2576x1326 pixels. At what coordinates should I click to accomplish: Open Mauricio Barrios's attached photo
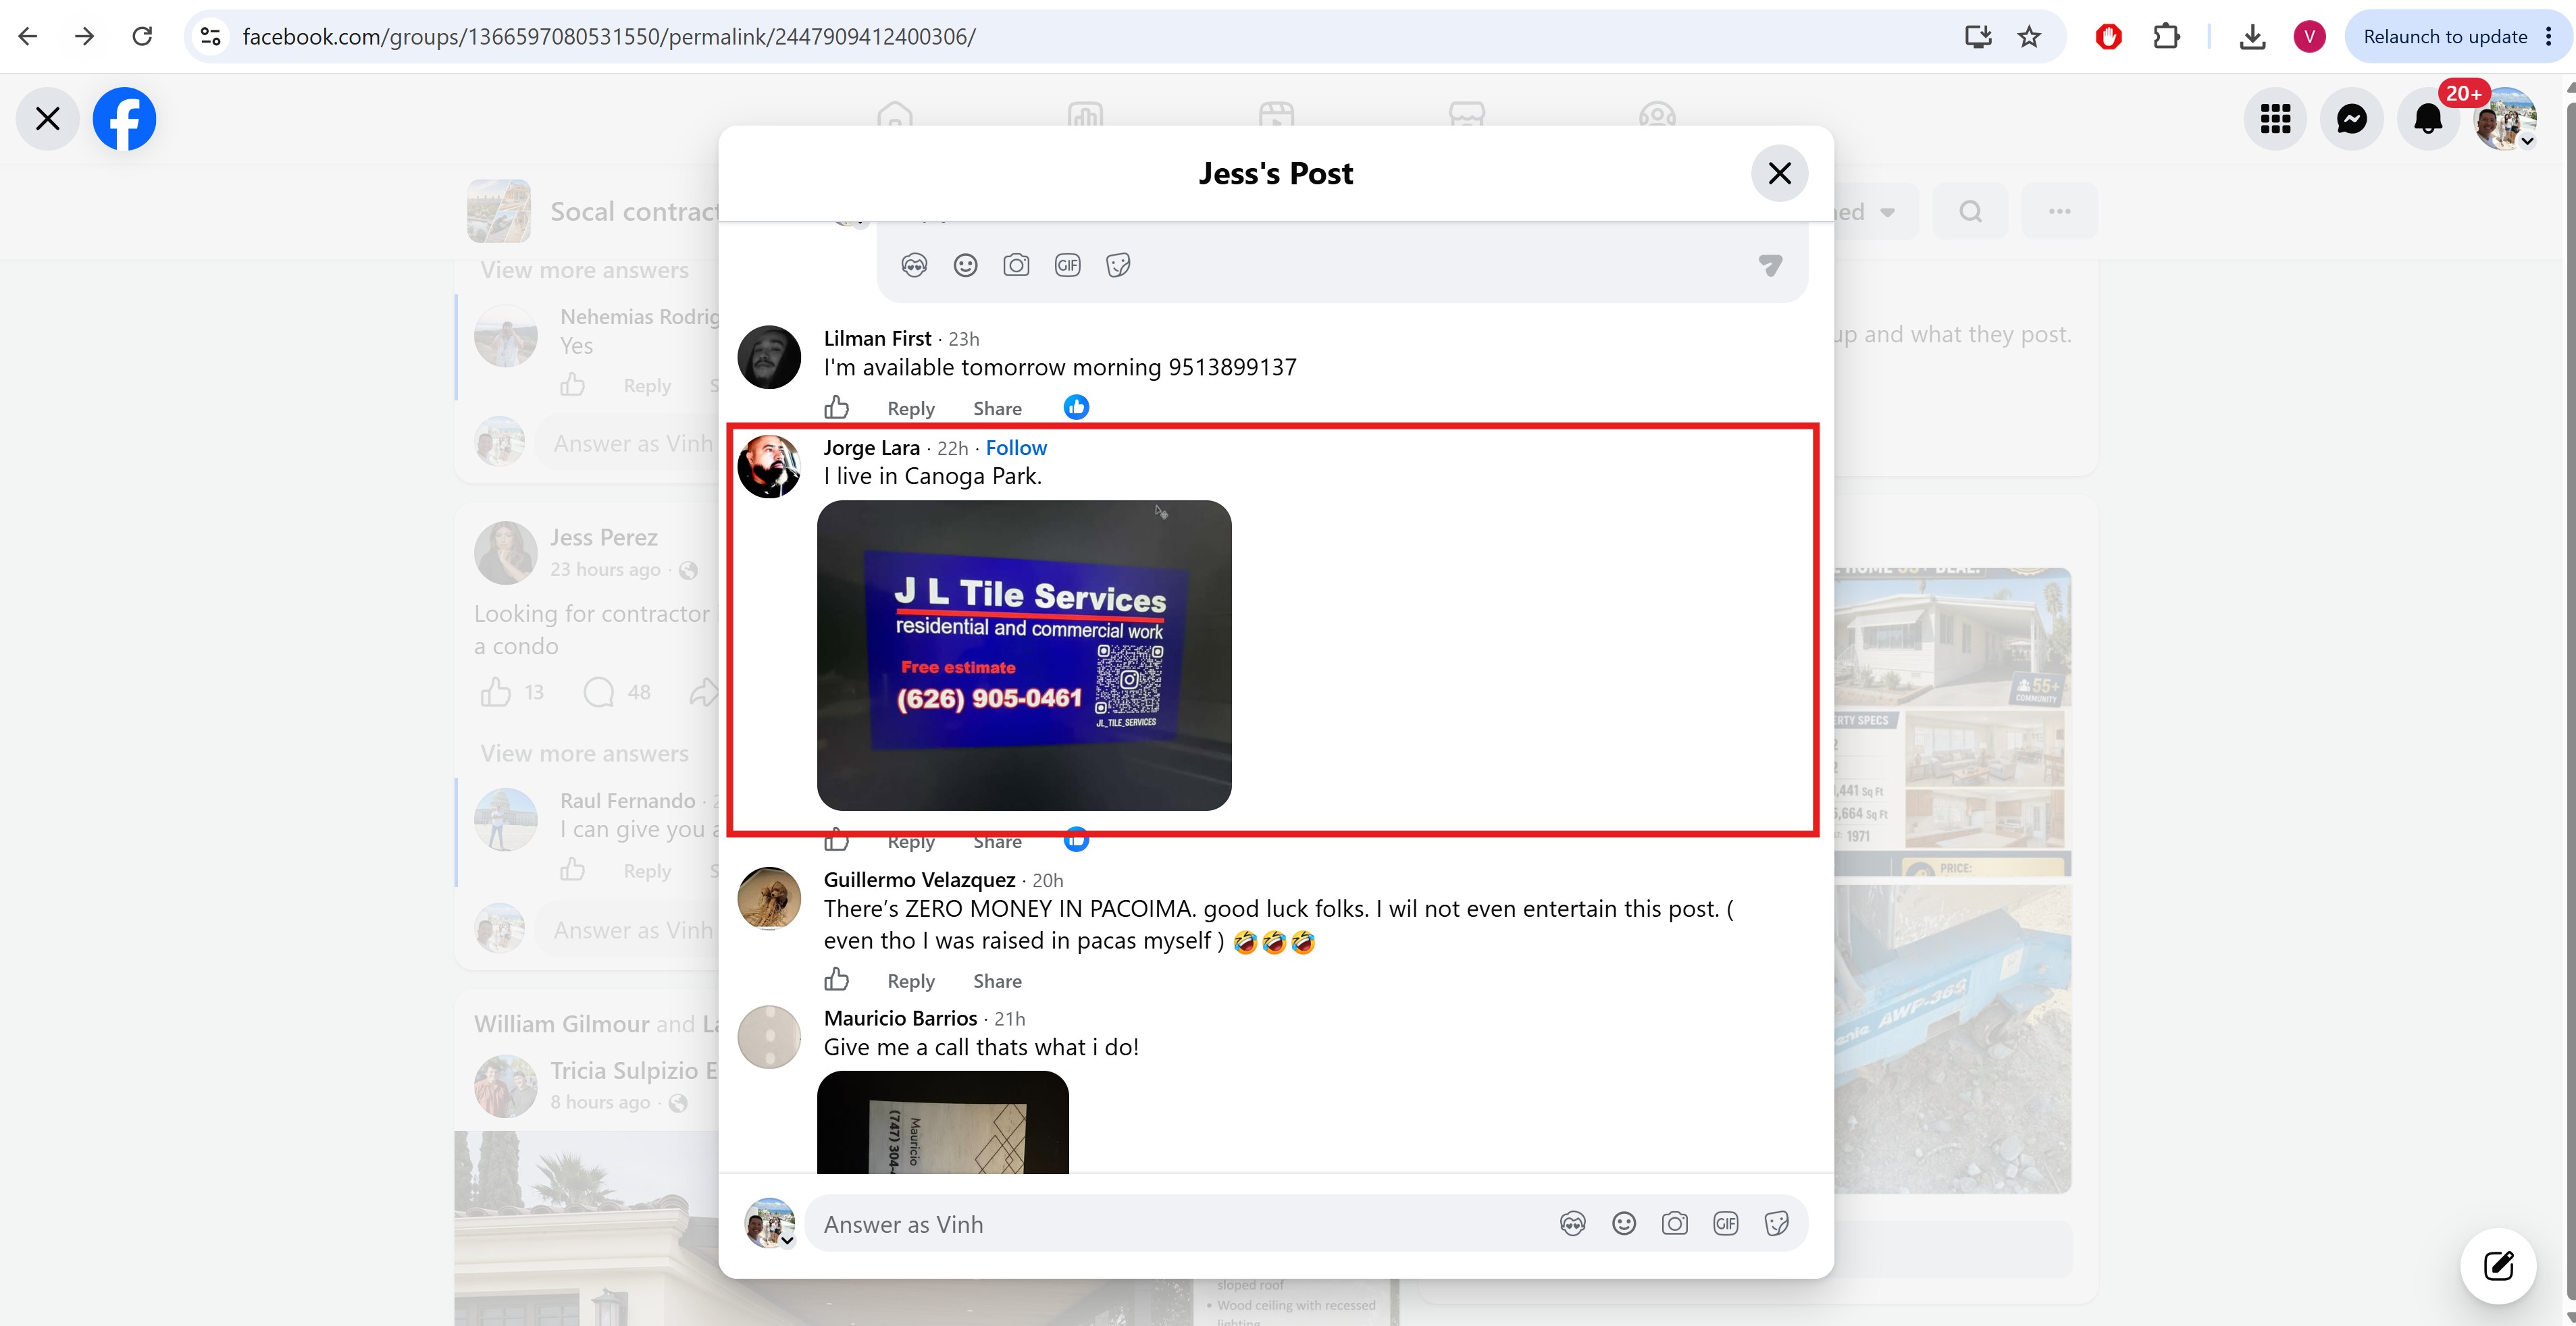click(x=943, y=1122)
